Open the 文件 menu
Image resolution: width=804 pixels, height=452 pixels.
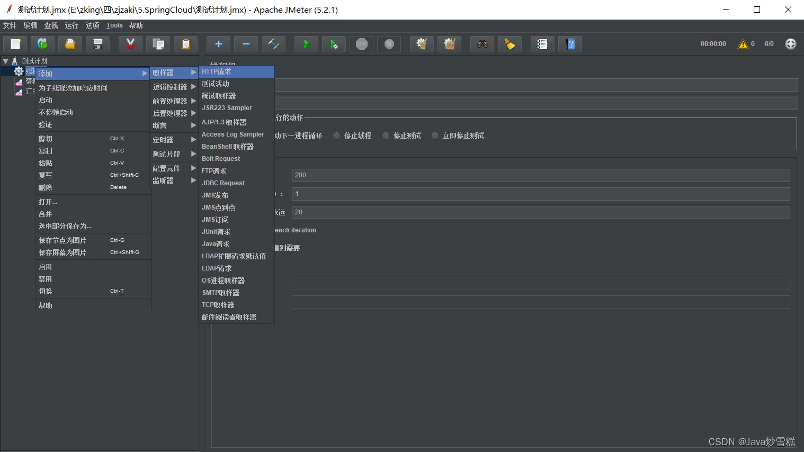click(x=10, y=25)
